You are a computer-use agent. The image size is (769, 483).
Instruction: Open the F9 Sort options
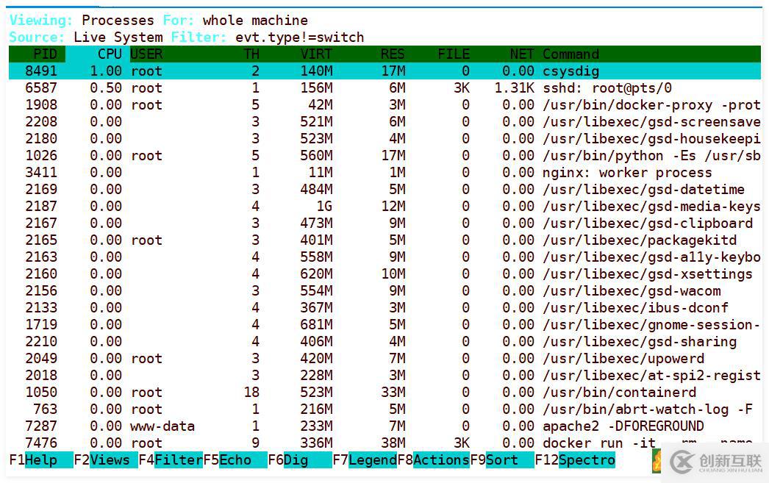pos(501,460)
